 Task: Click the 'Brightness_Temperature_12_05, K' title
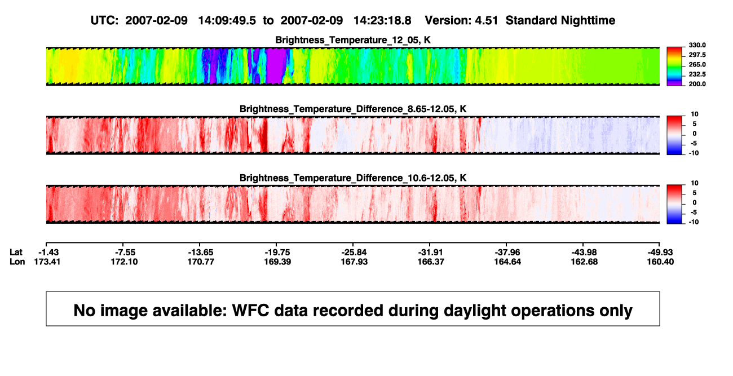pyautogui.click(x=353, y=39)
